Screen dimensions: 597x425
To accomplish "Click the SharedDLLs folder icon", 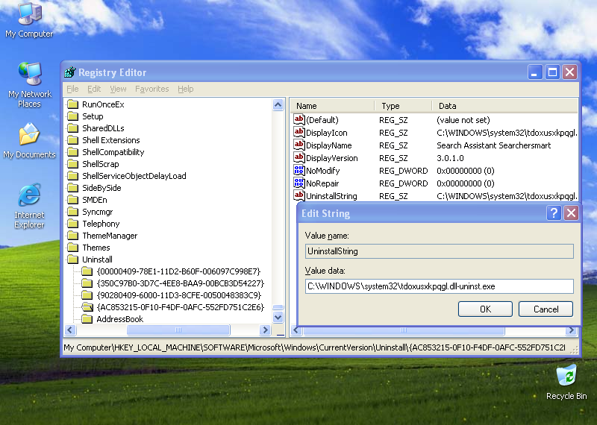I will click(72, 128).
